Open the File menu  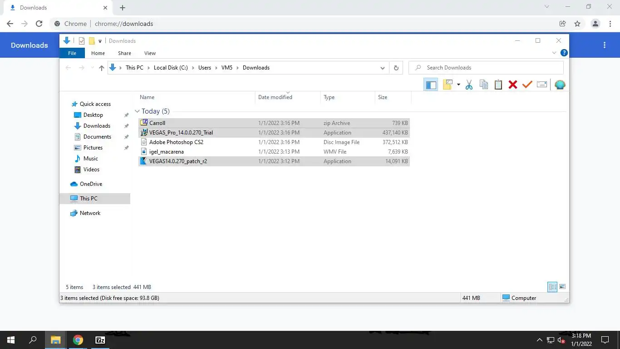[x=72, y=53]
